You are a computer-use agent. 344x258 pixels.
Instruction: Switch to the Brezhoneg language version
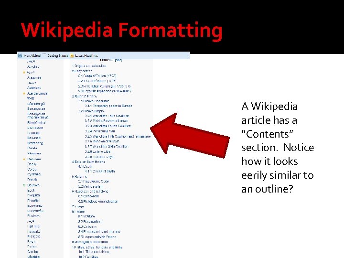coord(35,143)
